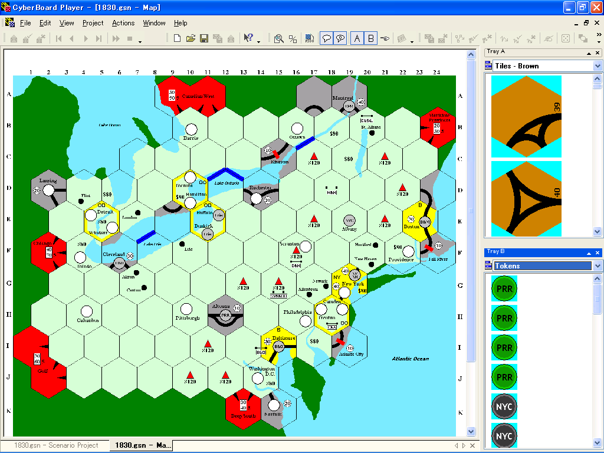The image size is (604, 453).
Task: Open the Project menu
Action: 93,23
